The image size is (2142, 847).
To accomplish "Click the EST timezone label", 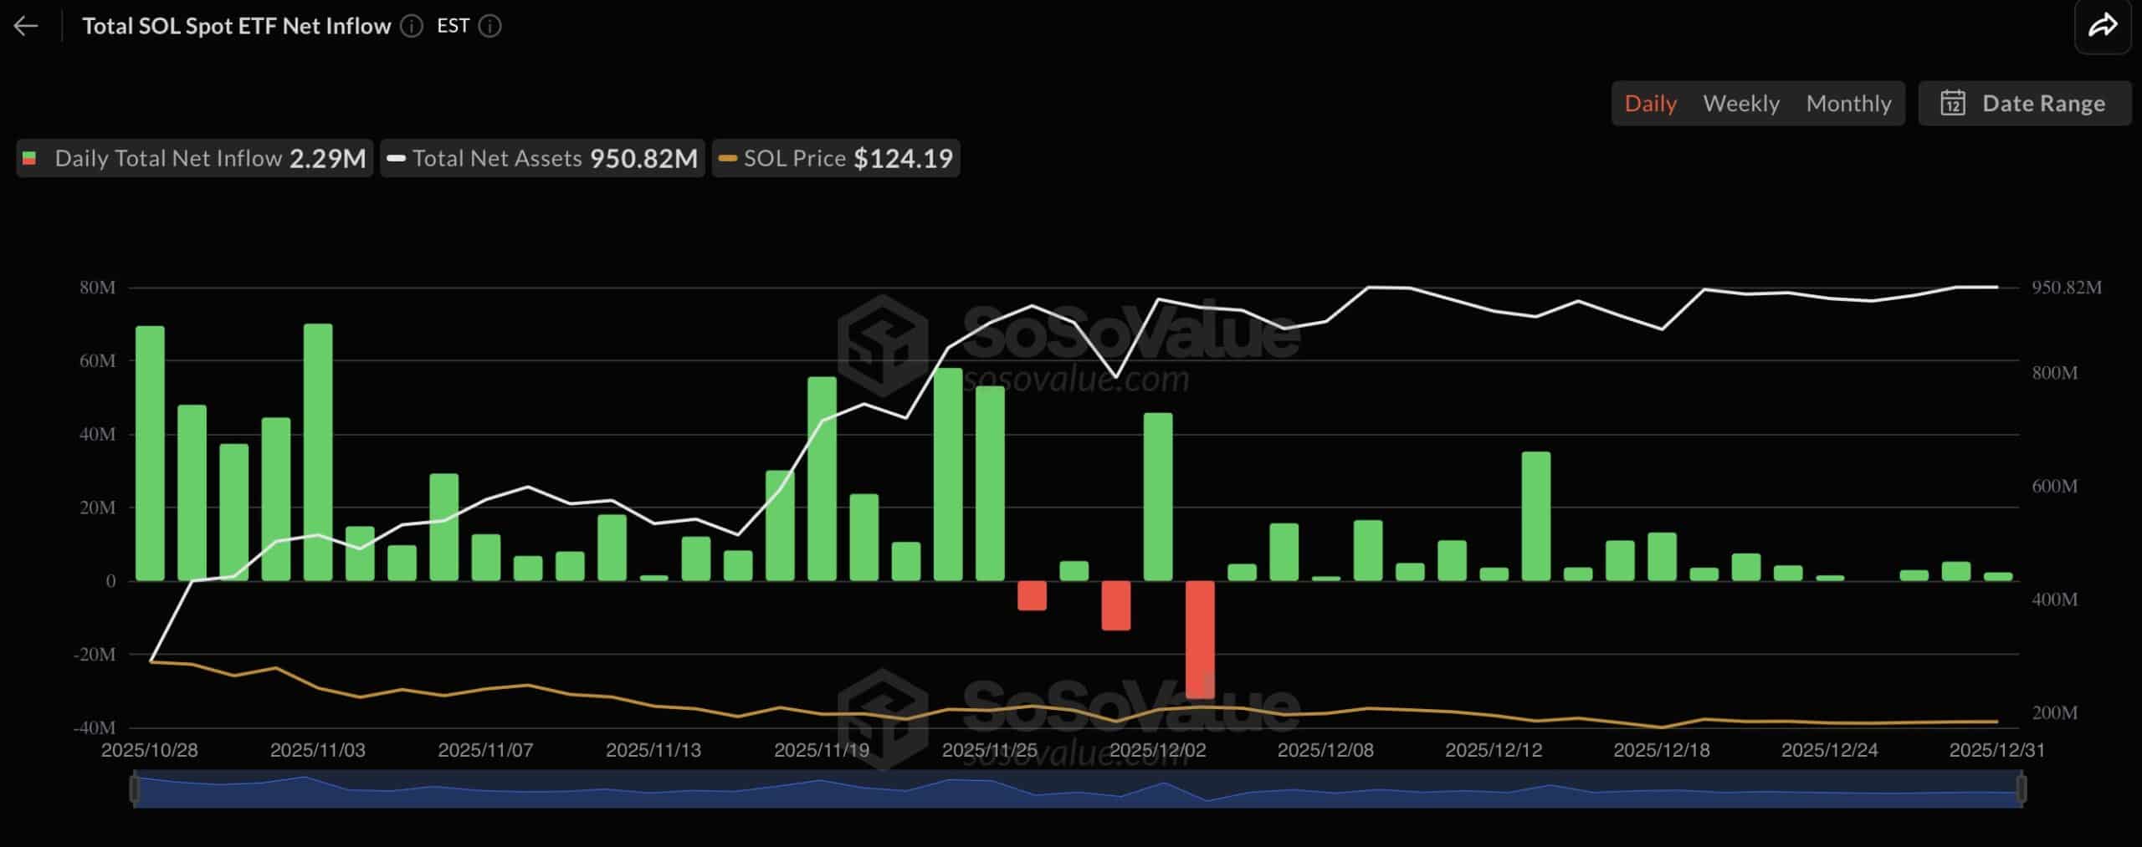I will coord(453,26).
